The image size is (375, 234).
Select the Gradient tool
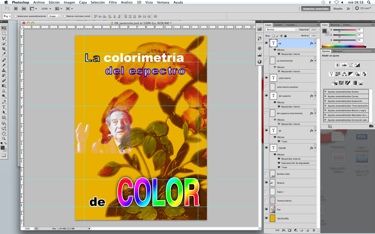point(4,86)
